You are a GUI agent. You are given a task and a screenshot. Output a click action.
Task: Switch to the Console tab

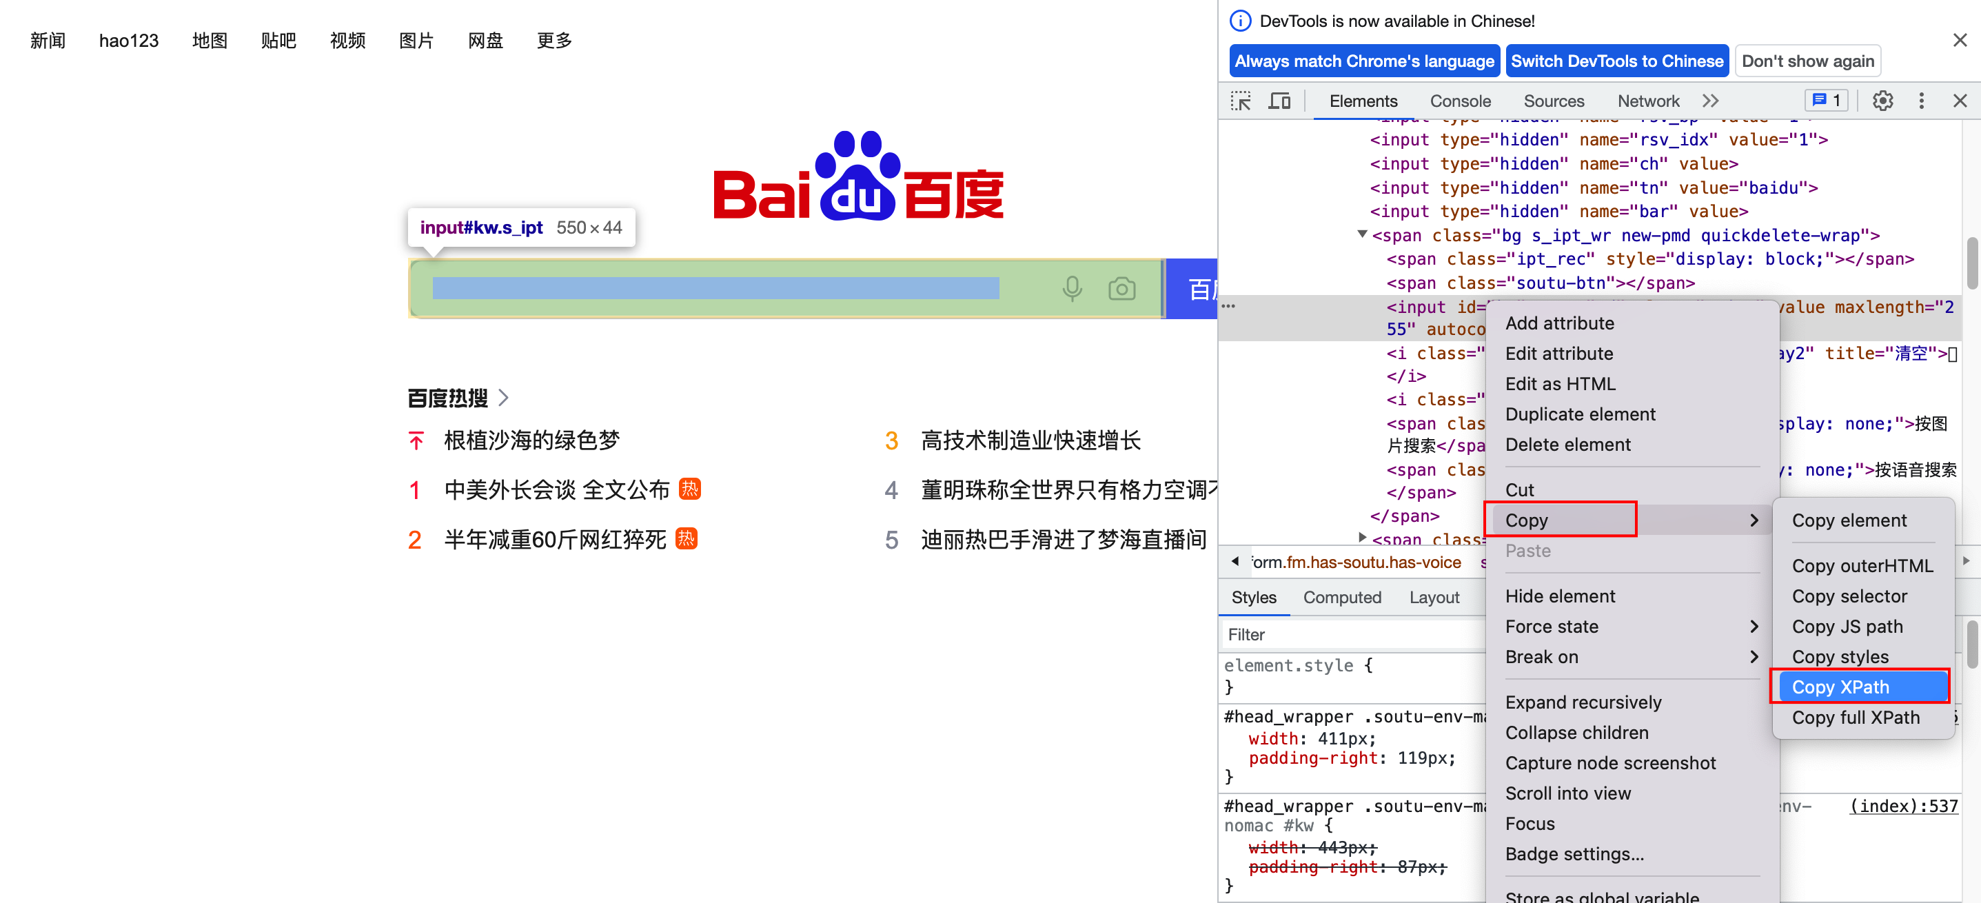(x=1460, y=101)
